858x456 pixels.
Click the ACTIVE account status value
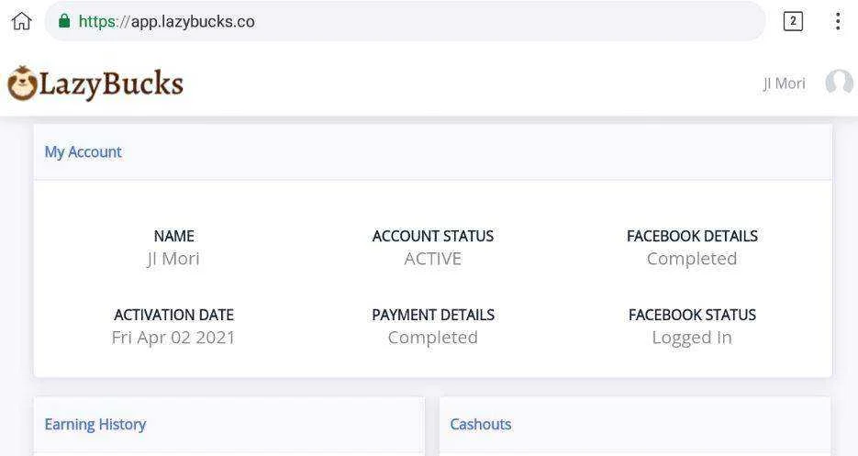point(433,259)
